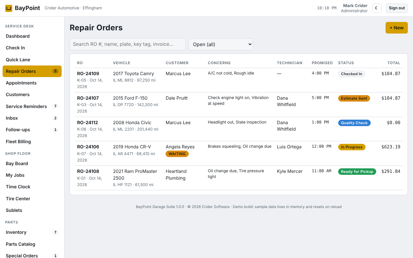Create a new repair order with + New
This screenshot has width=413, height=258.
[397, 28]
